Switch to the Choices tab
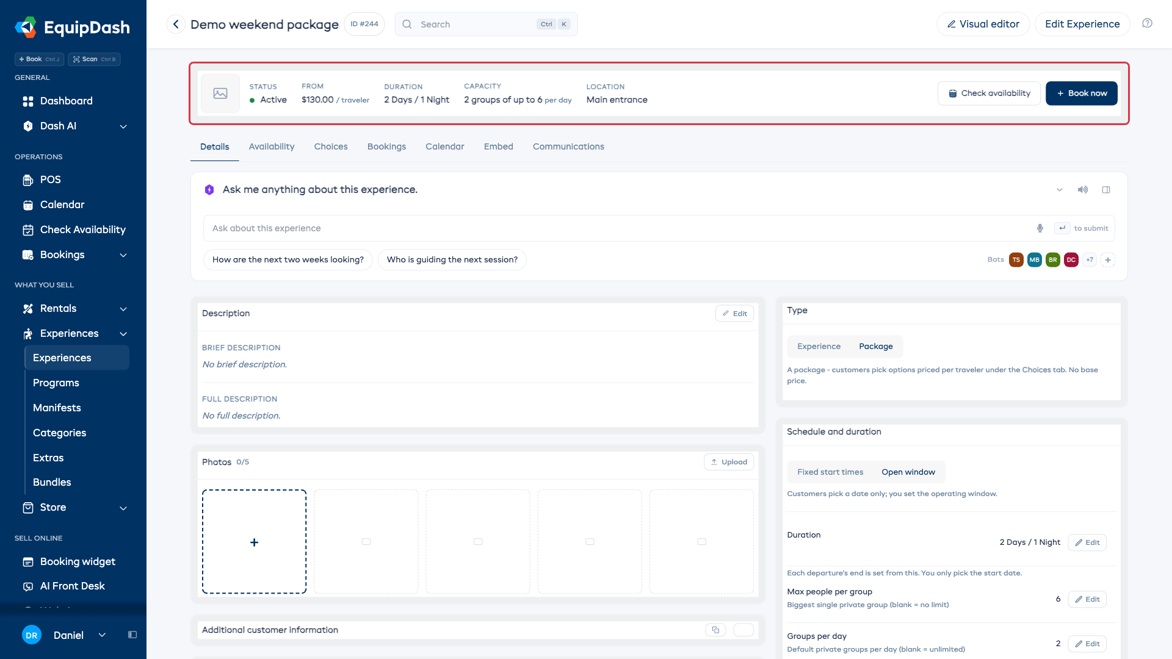The height and width of the screenshot is (659, 1172). click(331, 146)
